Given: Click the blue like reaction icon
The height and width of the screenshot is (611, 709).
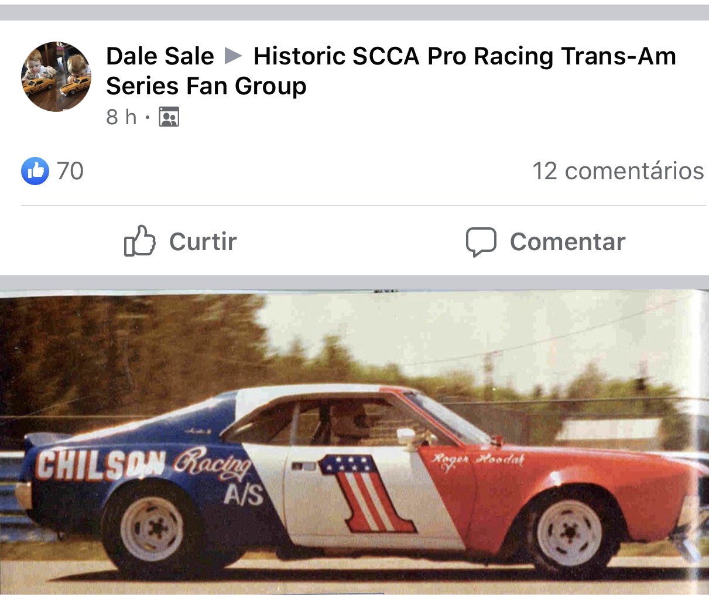Looking at the screenshot, I should [x=35, y=171].
